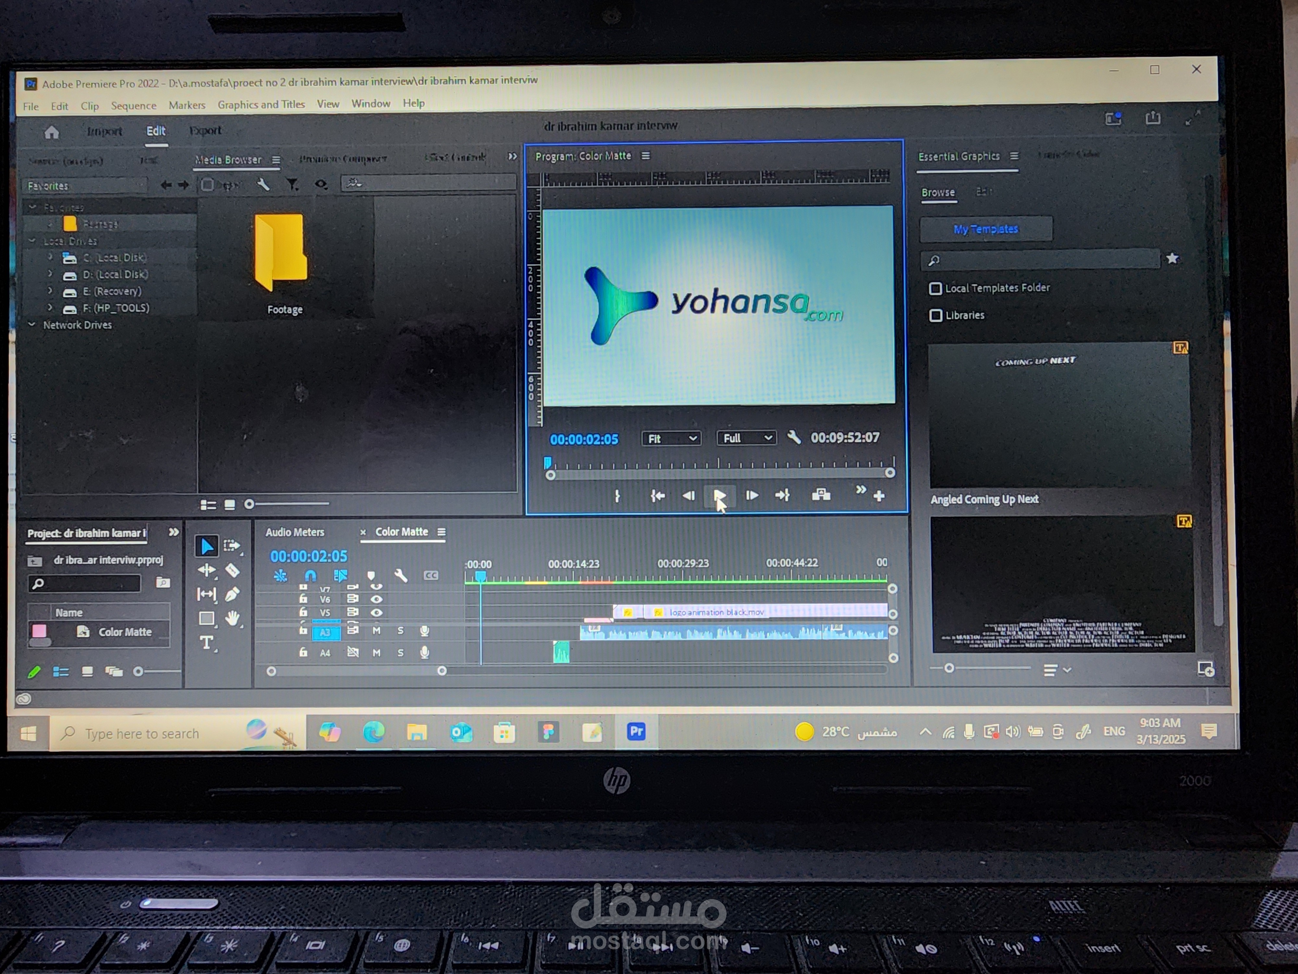Select the Selection tool arrow
The image size is (1298, 974).
207,547
